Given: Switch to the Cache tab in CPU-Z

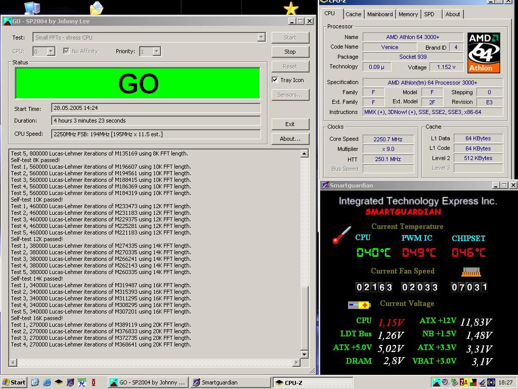Looking at the screenshot, I should pyautogui.click(x=353, y=14).
